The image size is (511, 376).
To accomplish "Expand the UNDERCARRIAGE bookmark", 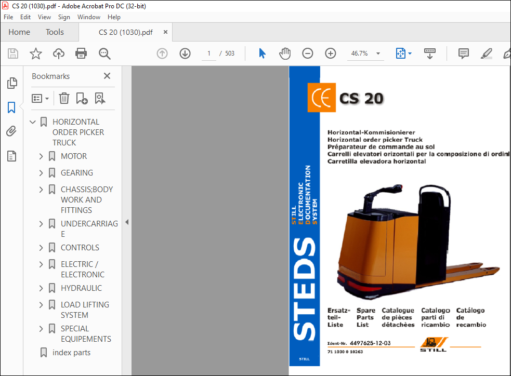I will point(41,224).
